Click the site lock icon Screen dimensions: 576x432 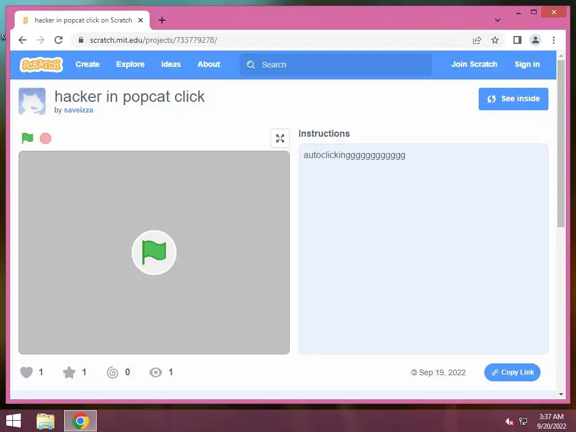[81, 40]
